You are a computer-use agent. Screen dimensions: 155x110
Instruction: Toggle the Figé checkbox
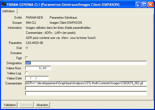(x=26, y=58)
